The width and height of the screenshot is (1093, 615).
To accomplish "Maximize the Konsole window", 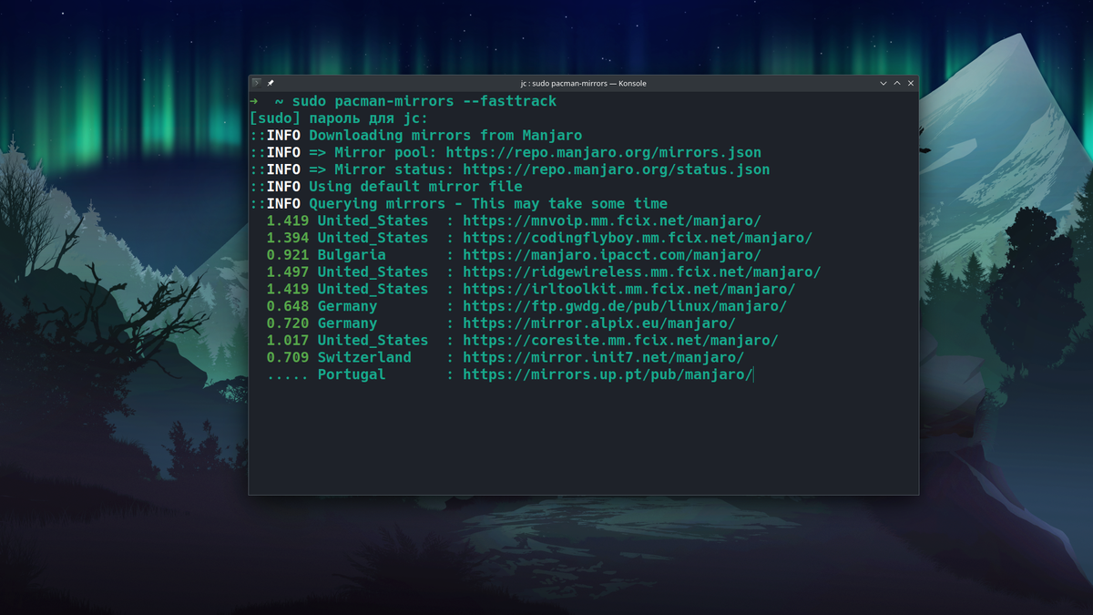I will (897, 83).
